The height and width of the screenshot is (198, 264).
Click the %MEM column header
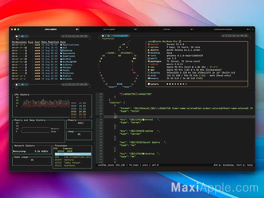click(69, 151)
